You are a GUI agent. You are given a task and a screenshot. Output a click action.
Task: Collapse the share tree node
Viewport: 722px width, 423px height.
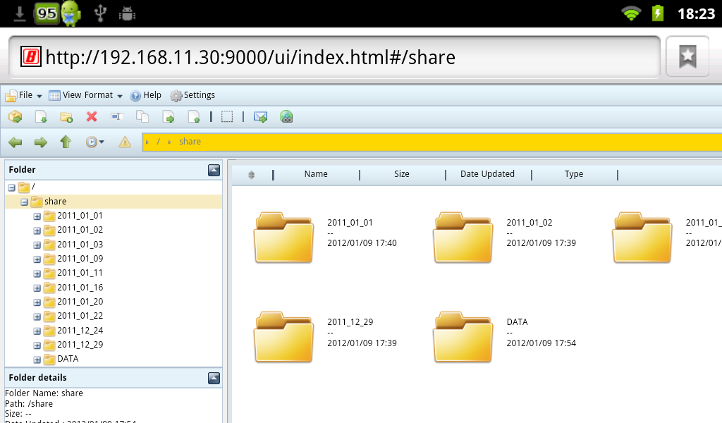point(25,202)
